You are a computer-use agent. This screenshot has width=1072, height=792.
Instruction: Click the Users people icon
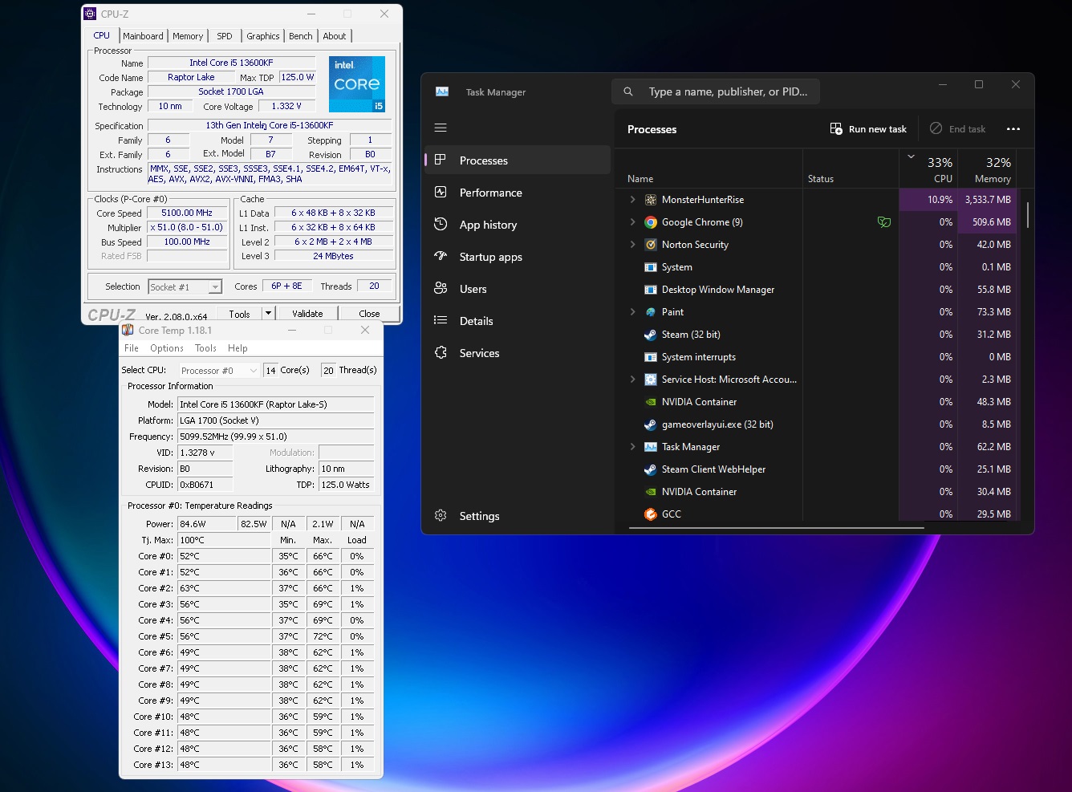(x=441, y=288)
